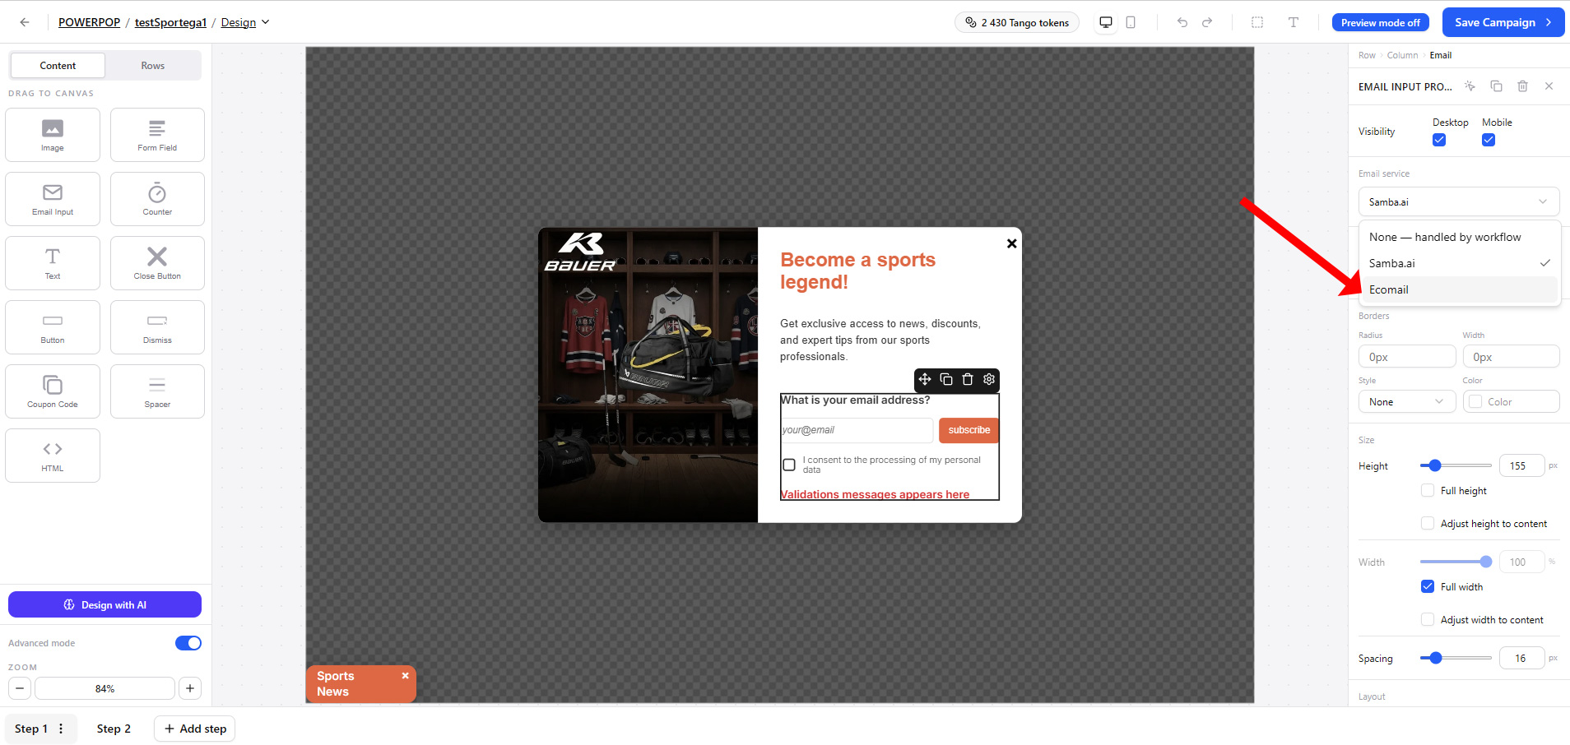The height and width of the screenshot is (745, 1570).
Task: Enable the Full height checkbox
Action: [1428, 491]
